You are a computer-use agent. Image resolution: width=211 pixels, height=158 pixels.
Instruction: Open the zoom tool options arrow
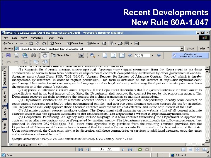(x=99, y=56)
